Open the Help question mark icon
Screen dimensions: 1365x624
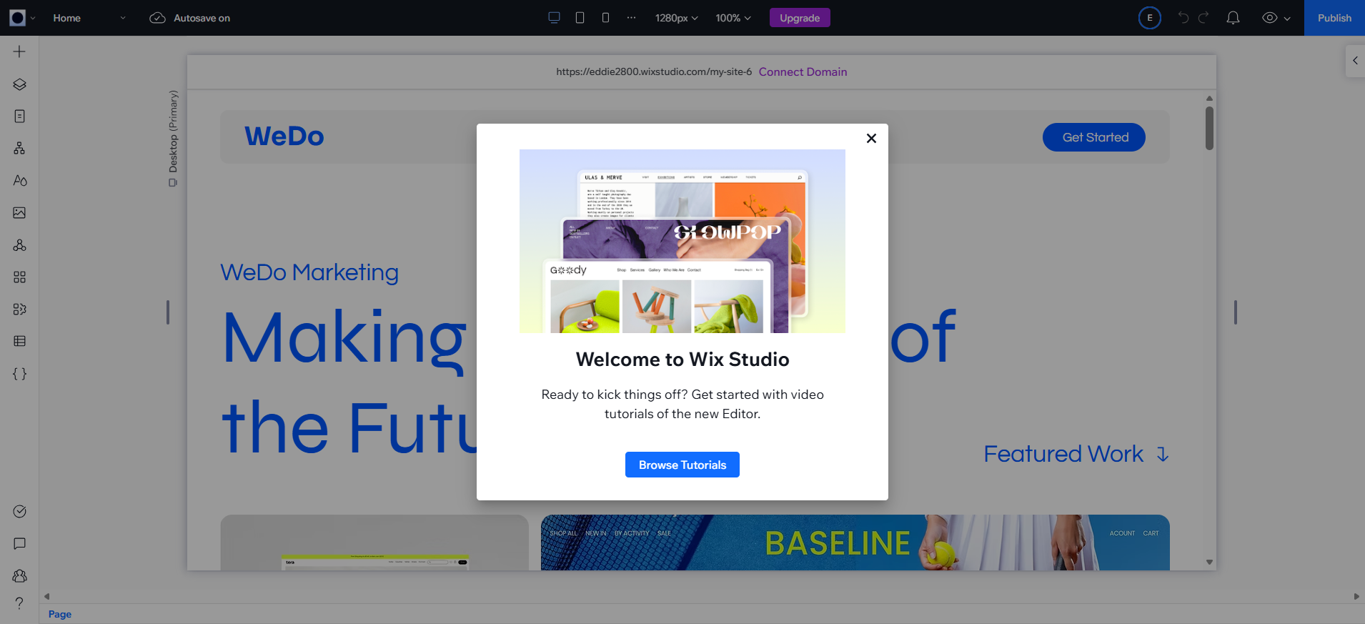[19, 603]
